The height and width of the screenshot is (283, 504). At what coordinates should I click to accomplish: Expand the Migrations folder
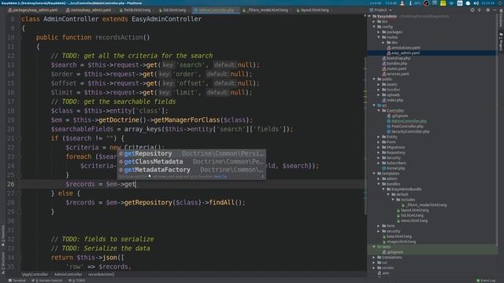pyautogui.click(x=379, y=147)
